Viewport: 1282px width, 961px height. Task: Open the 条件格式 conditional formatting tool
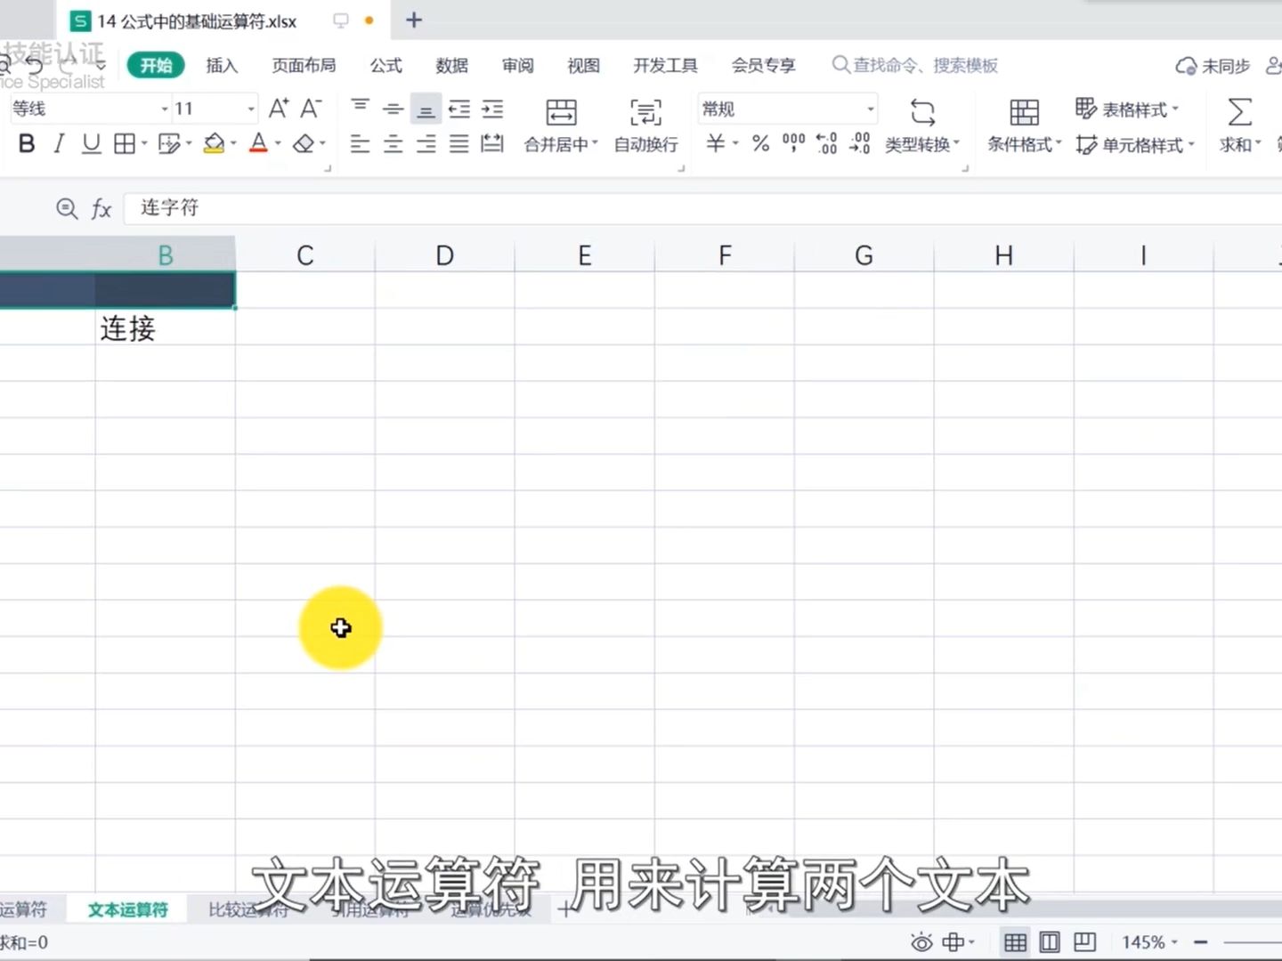(x=1024, y=125)
